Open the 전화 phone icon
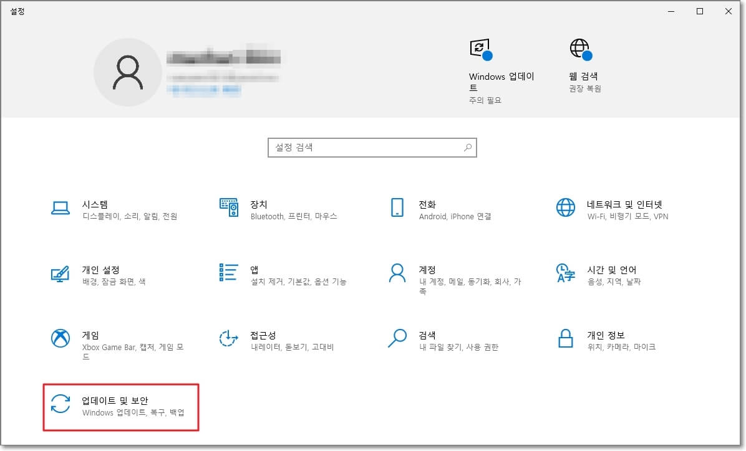 (397, 207)
